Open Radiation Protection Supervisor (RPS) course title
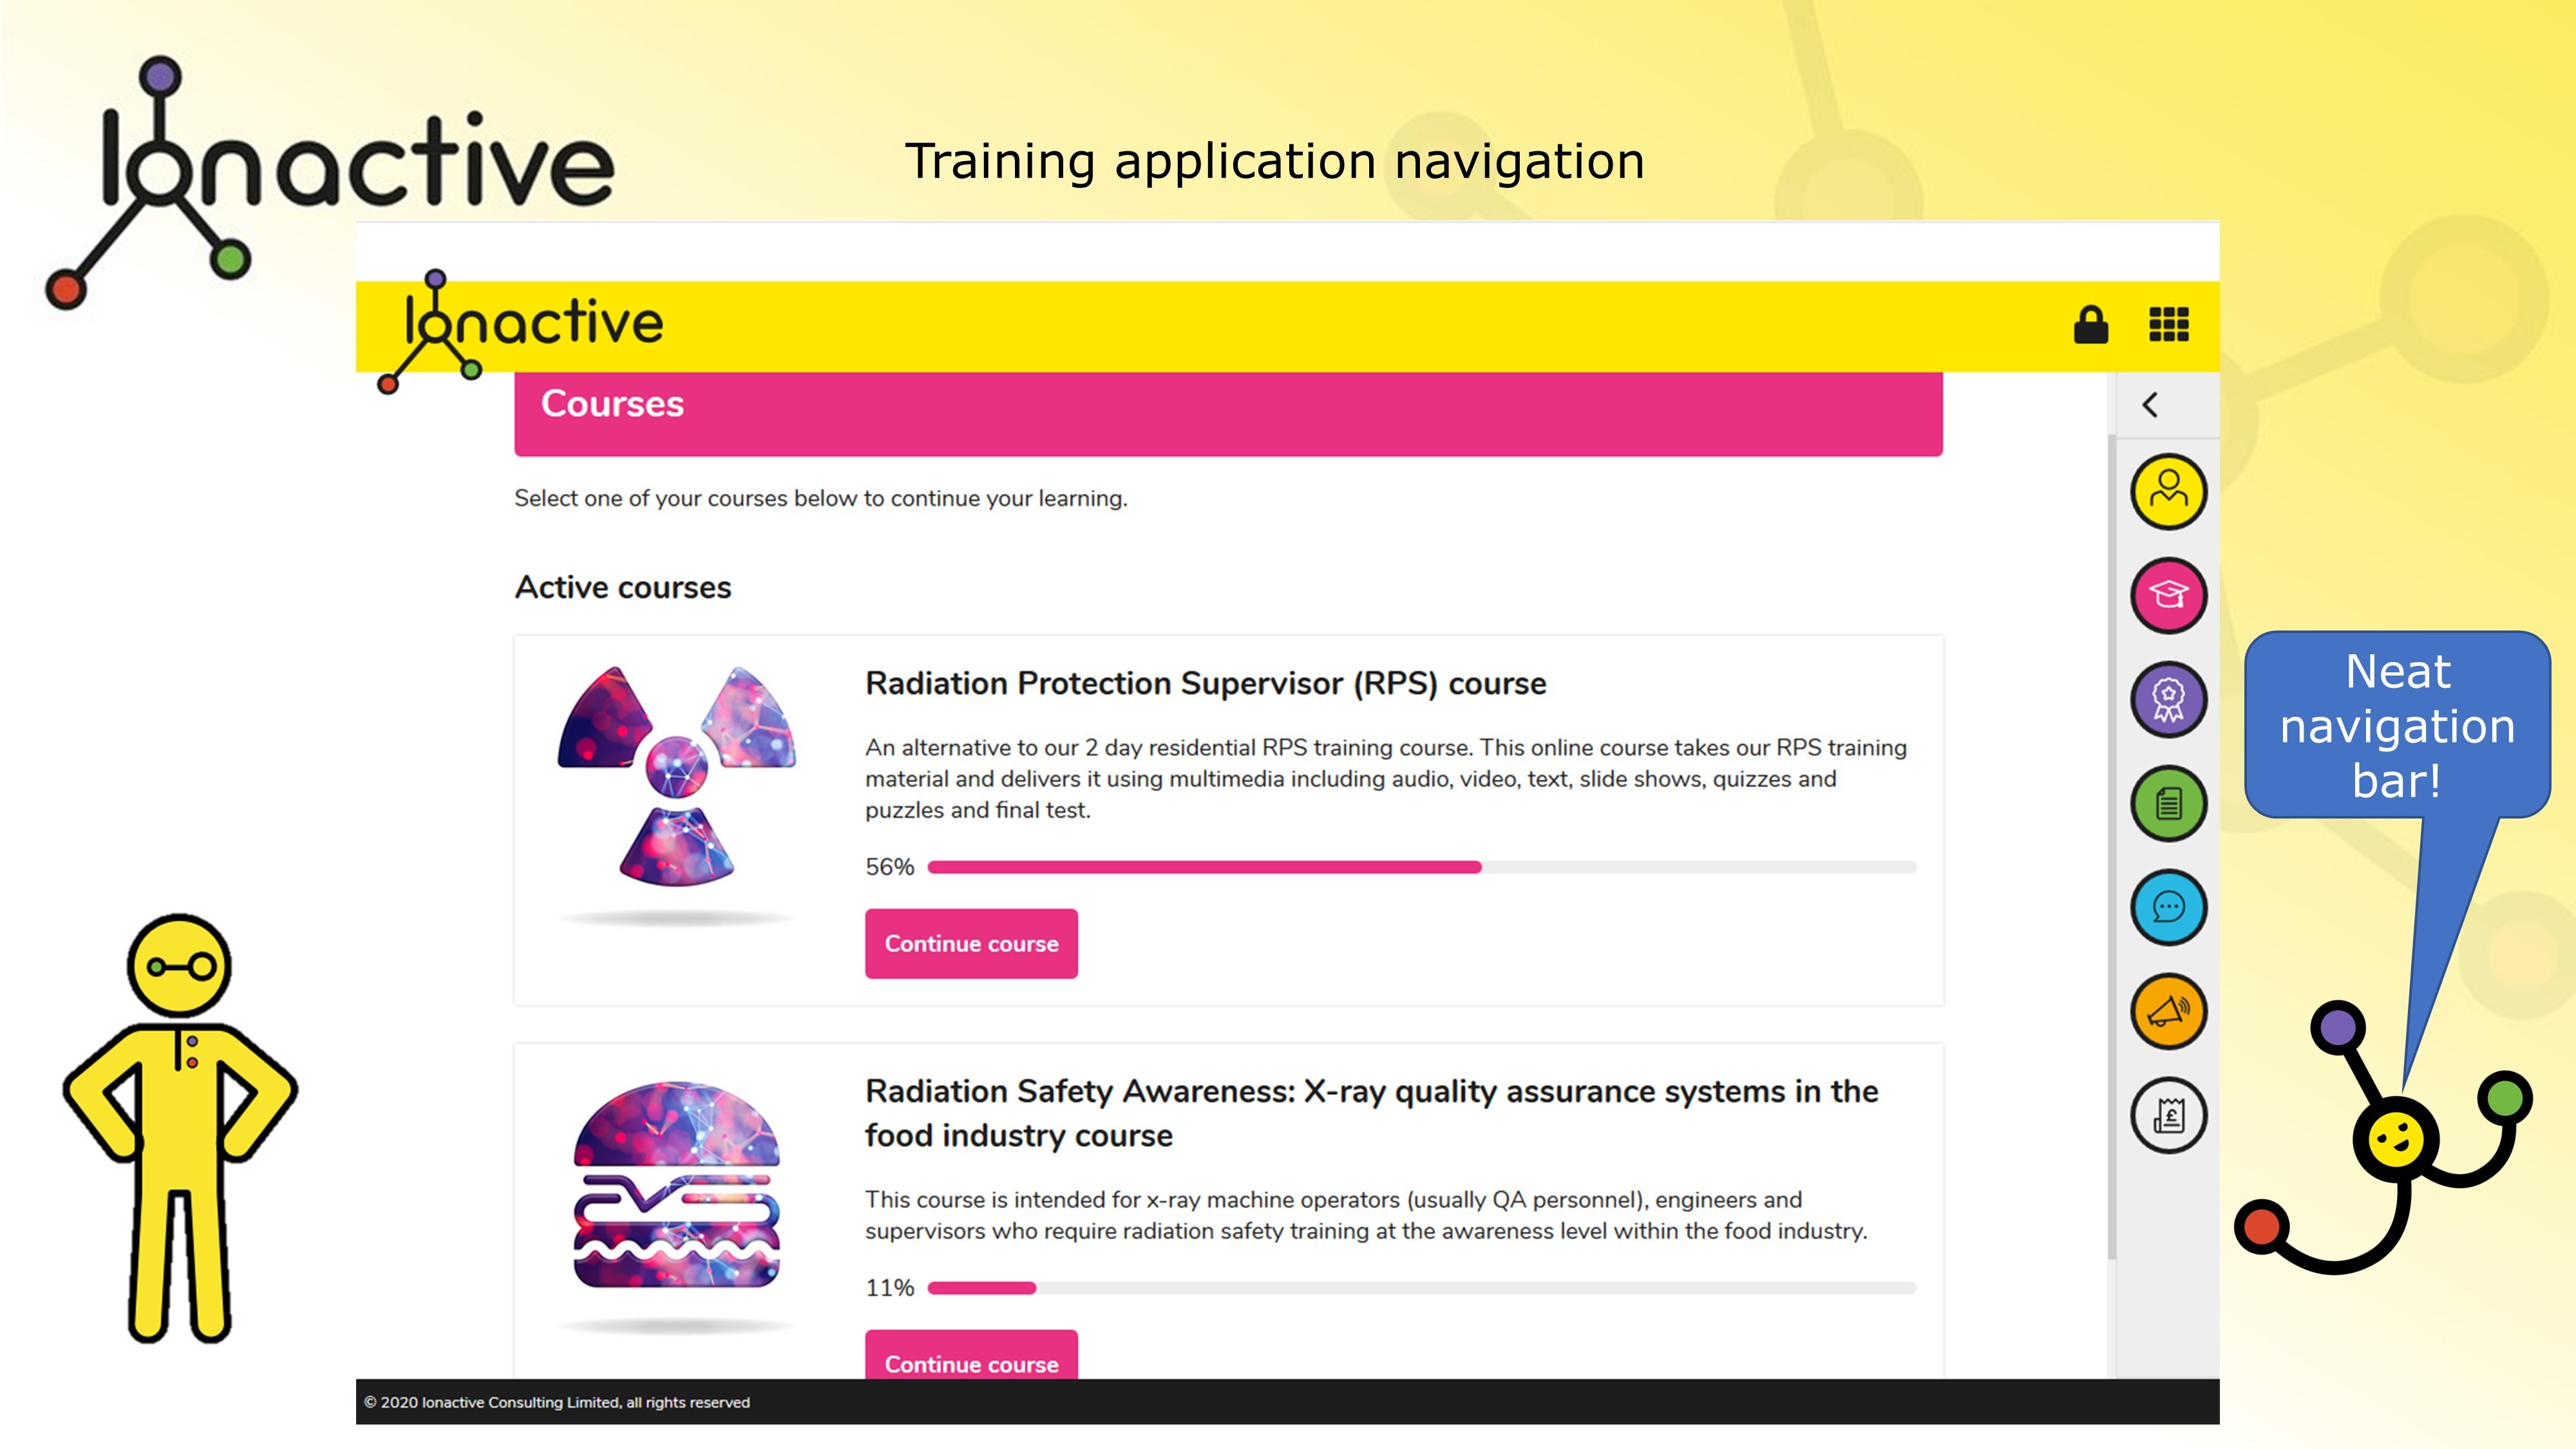 point(1205,683)
